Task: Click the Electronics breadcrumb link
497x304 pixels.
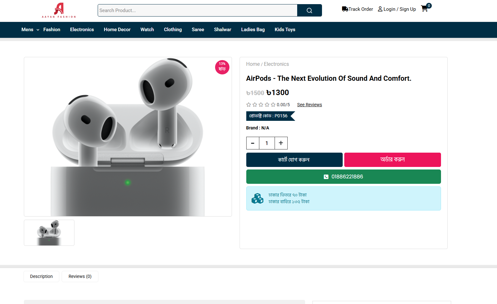Action: [x=276, y=64]
